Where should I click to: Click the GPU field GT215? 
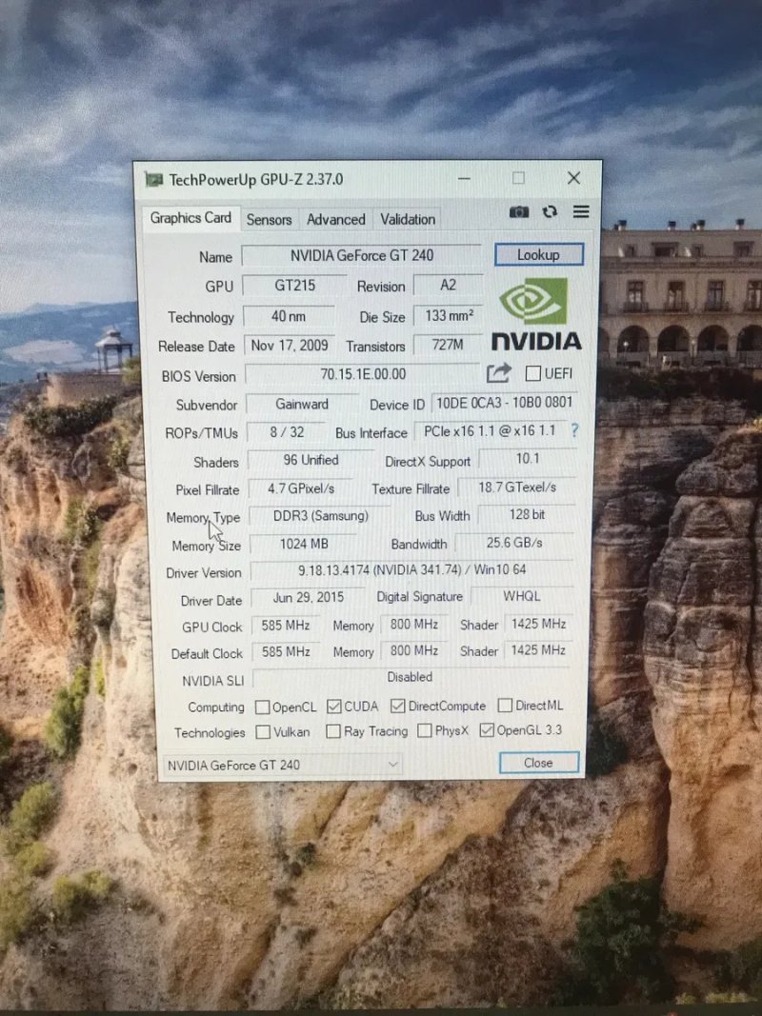[x=295, y=285]
